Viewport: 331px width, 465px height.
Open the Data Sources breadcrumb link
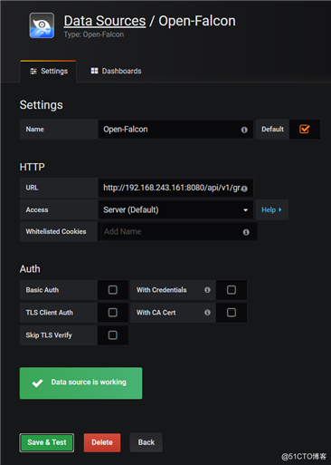(105, 21)
